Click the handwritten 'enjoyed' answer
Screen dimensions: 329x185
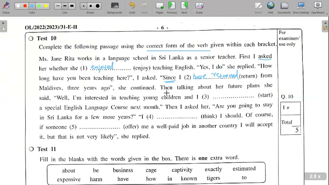(x=102, y=67)
